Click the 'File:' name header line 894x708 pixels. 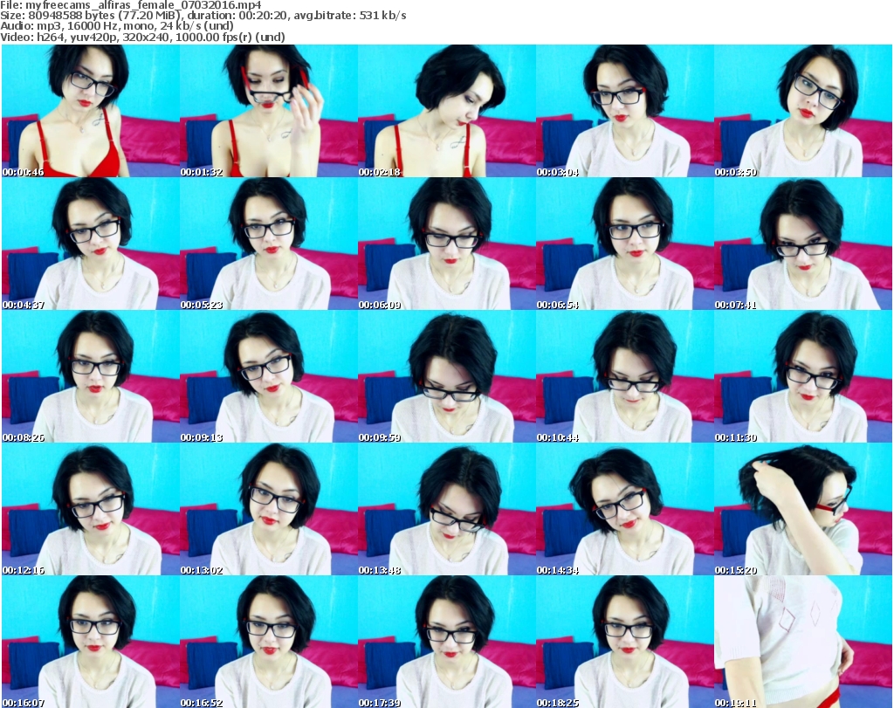pos(131,5)
